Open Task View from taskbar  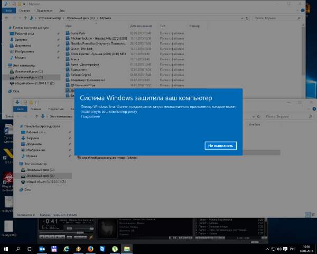click(x=30, y=249)
